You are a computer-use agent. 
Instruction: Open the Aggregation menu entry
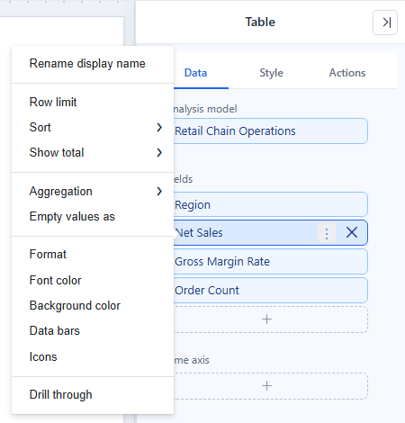(x=93, y=192)
